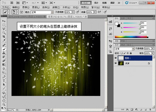
Task: Open the History panel dock icon
Action: coord(110,29)
